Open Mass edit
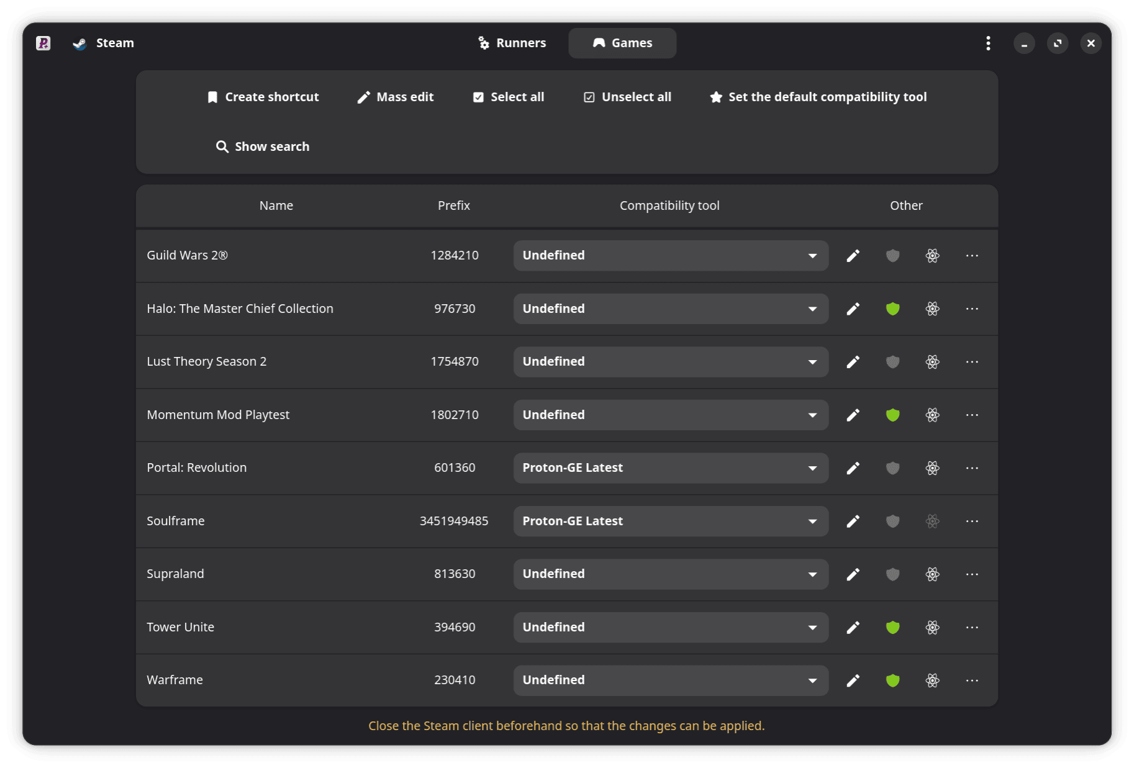This screenshot has height=768, width=1134. point(396,97)
